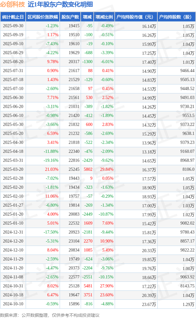
Task: Click the 增减比例 column header
Action: tap(104, 17)
